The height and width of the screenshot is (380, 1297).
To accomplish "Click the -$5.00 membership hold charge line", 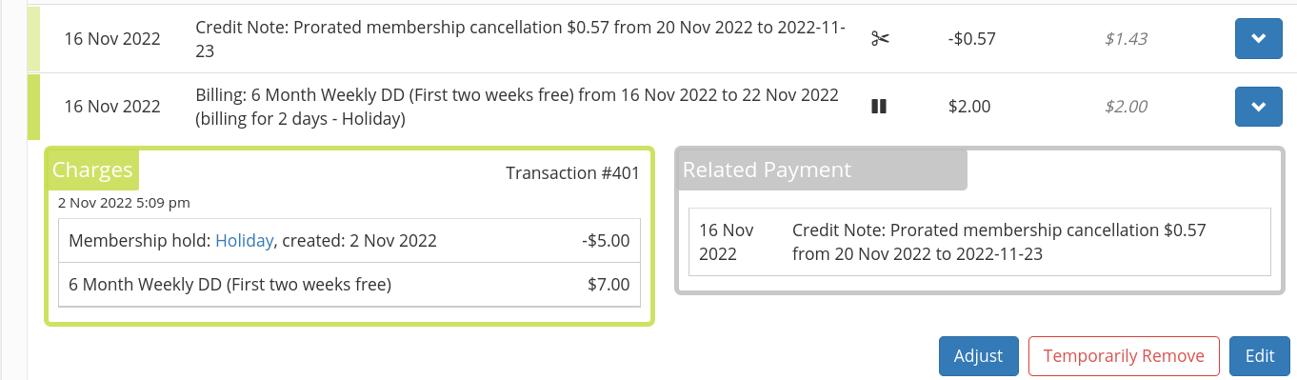I will click(x=349, y=241).
